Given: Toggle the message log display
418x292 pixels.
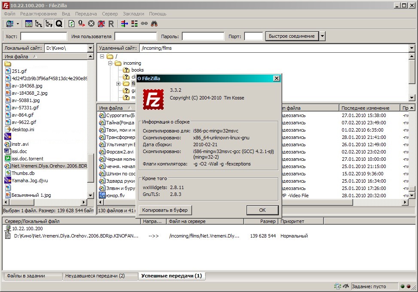Looking at the screenshot, I should [29, 24].
